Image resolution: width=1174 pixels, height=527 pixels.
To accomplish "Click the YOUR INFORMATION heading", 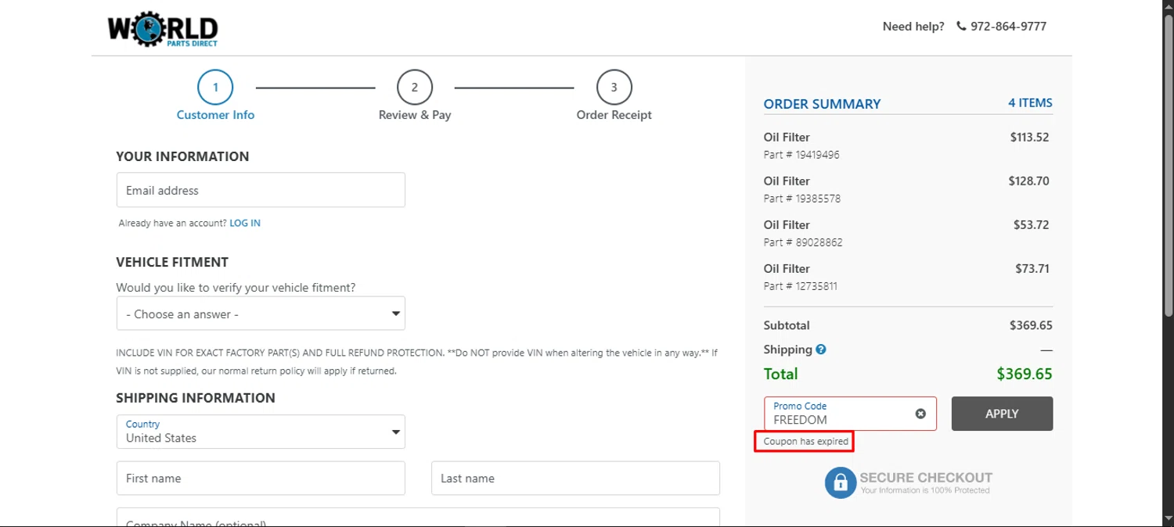I will 182,156.
